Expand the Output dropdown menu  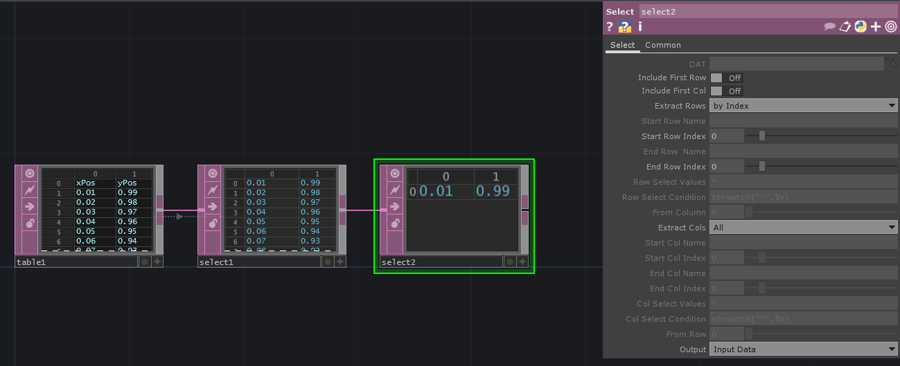click(804, 349)
